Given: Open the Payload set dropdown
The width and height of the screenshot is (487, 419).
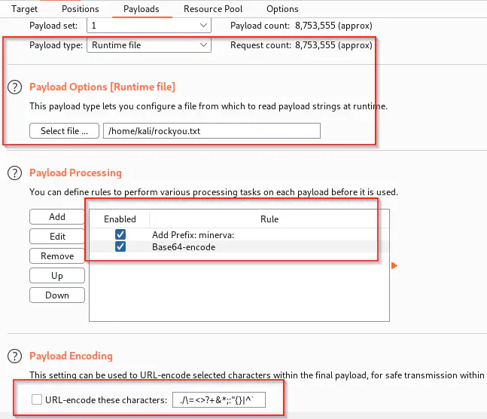Looking at the screenshot, I should (150, 26).
